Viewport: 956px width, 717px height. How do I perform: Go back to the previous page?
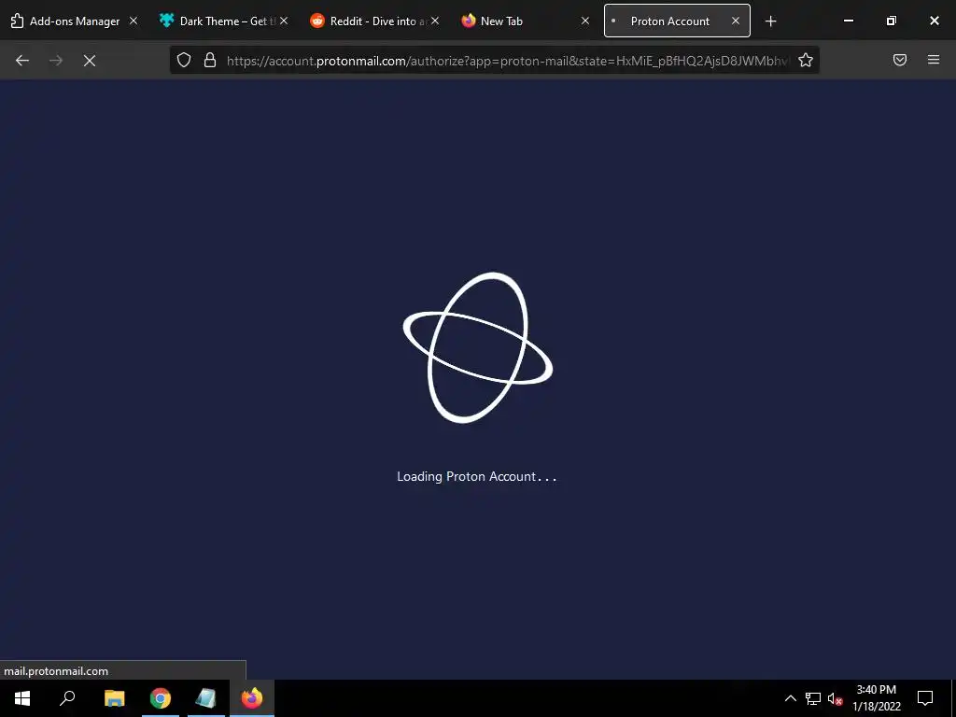(x=22, y=61)
